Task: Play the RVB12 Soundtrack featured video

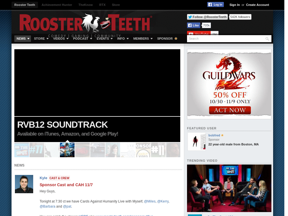Action: click(97, 83)
